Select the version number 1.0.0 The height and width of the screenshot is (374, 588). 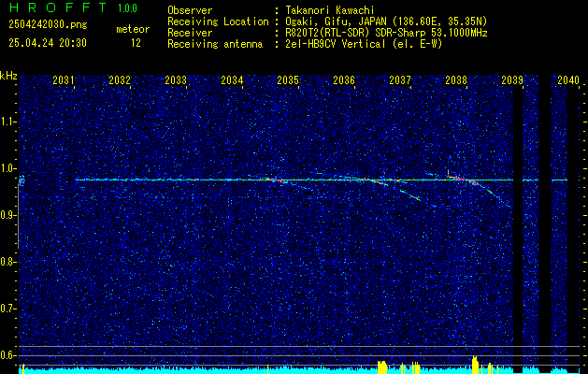[x=127, y=8]
